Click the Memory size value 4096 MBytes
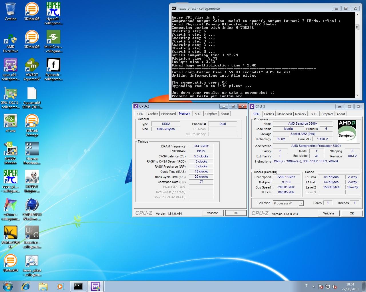 point(166,129)
